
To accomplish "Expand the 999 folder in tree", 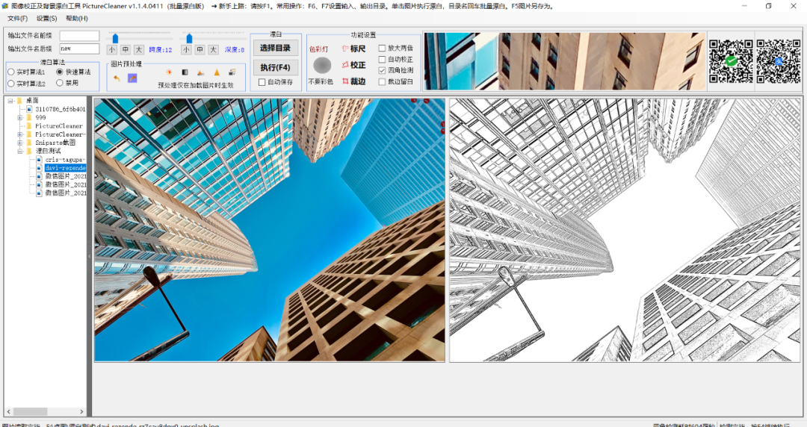I will 19,117.
